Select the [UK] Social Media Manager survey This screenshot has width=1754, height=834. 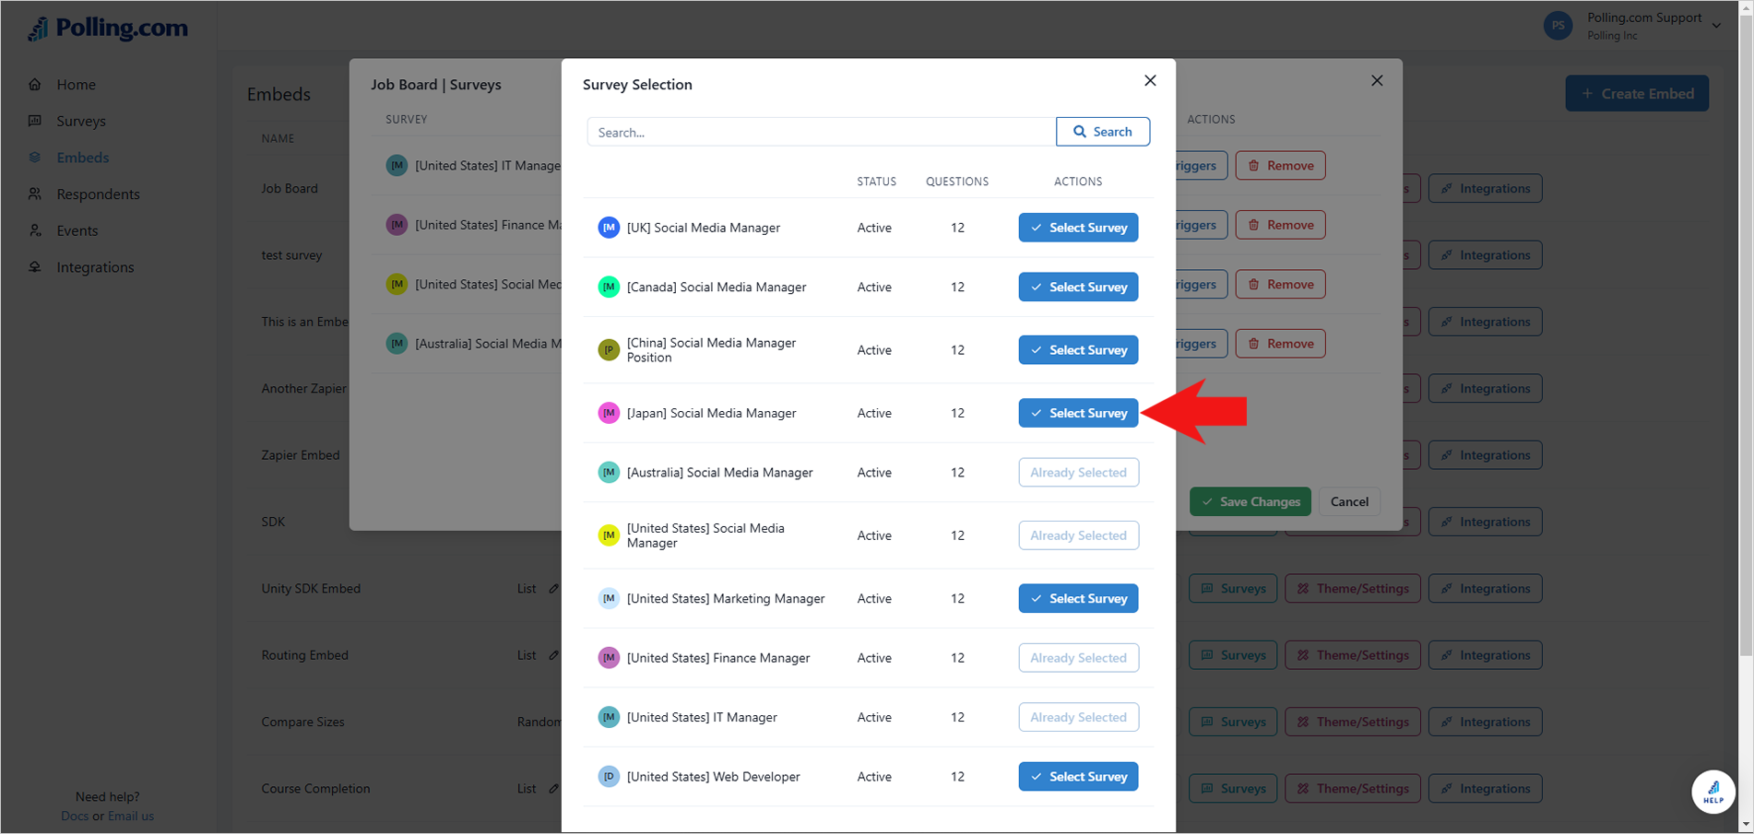pos(1078,228)
